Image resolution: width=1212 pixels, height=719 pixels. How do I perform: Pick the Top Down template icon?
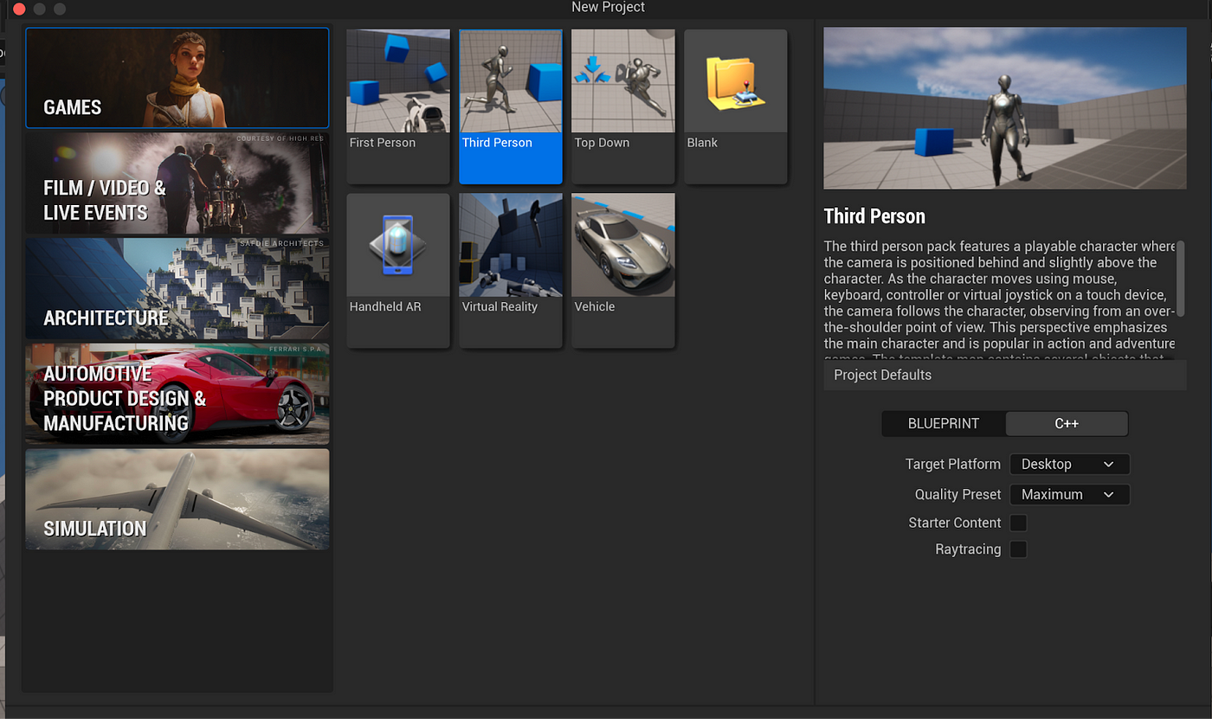pyautogui.click(x=623, y=81)
